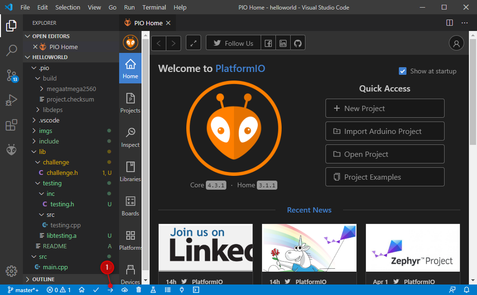This screenshot has height=295, width=477.
Task: Click the Project Examples button
Action: (385, 177)
